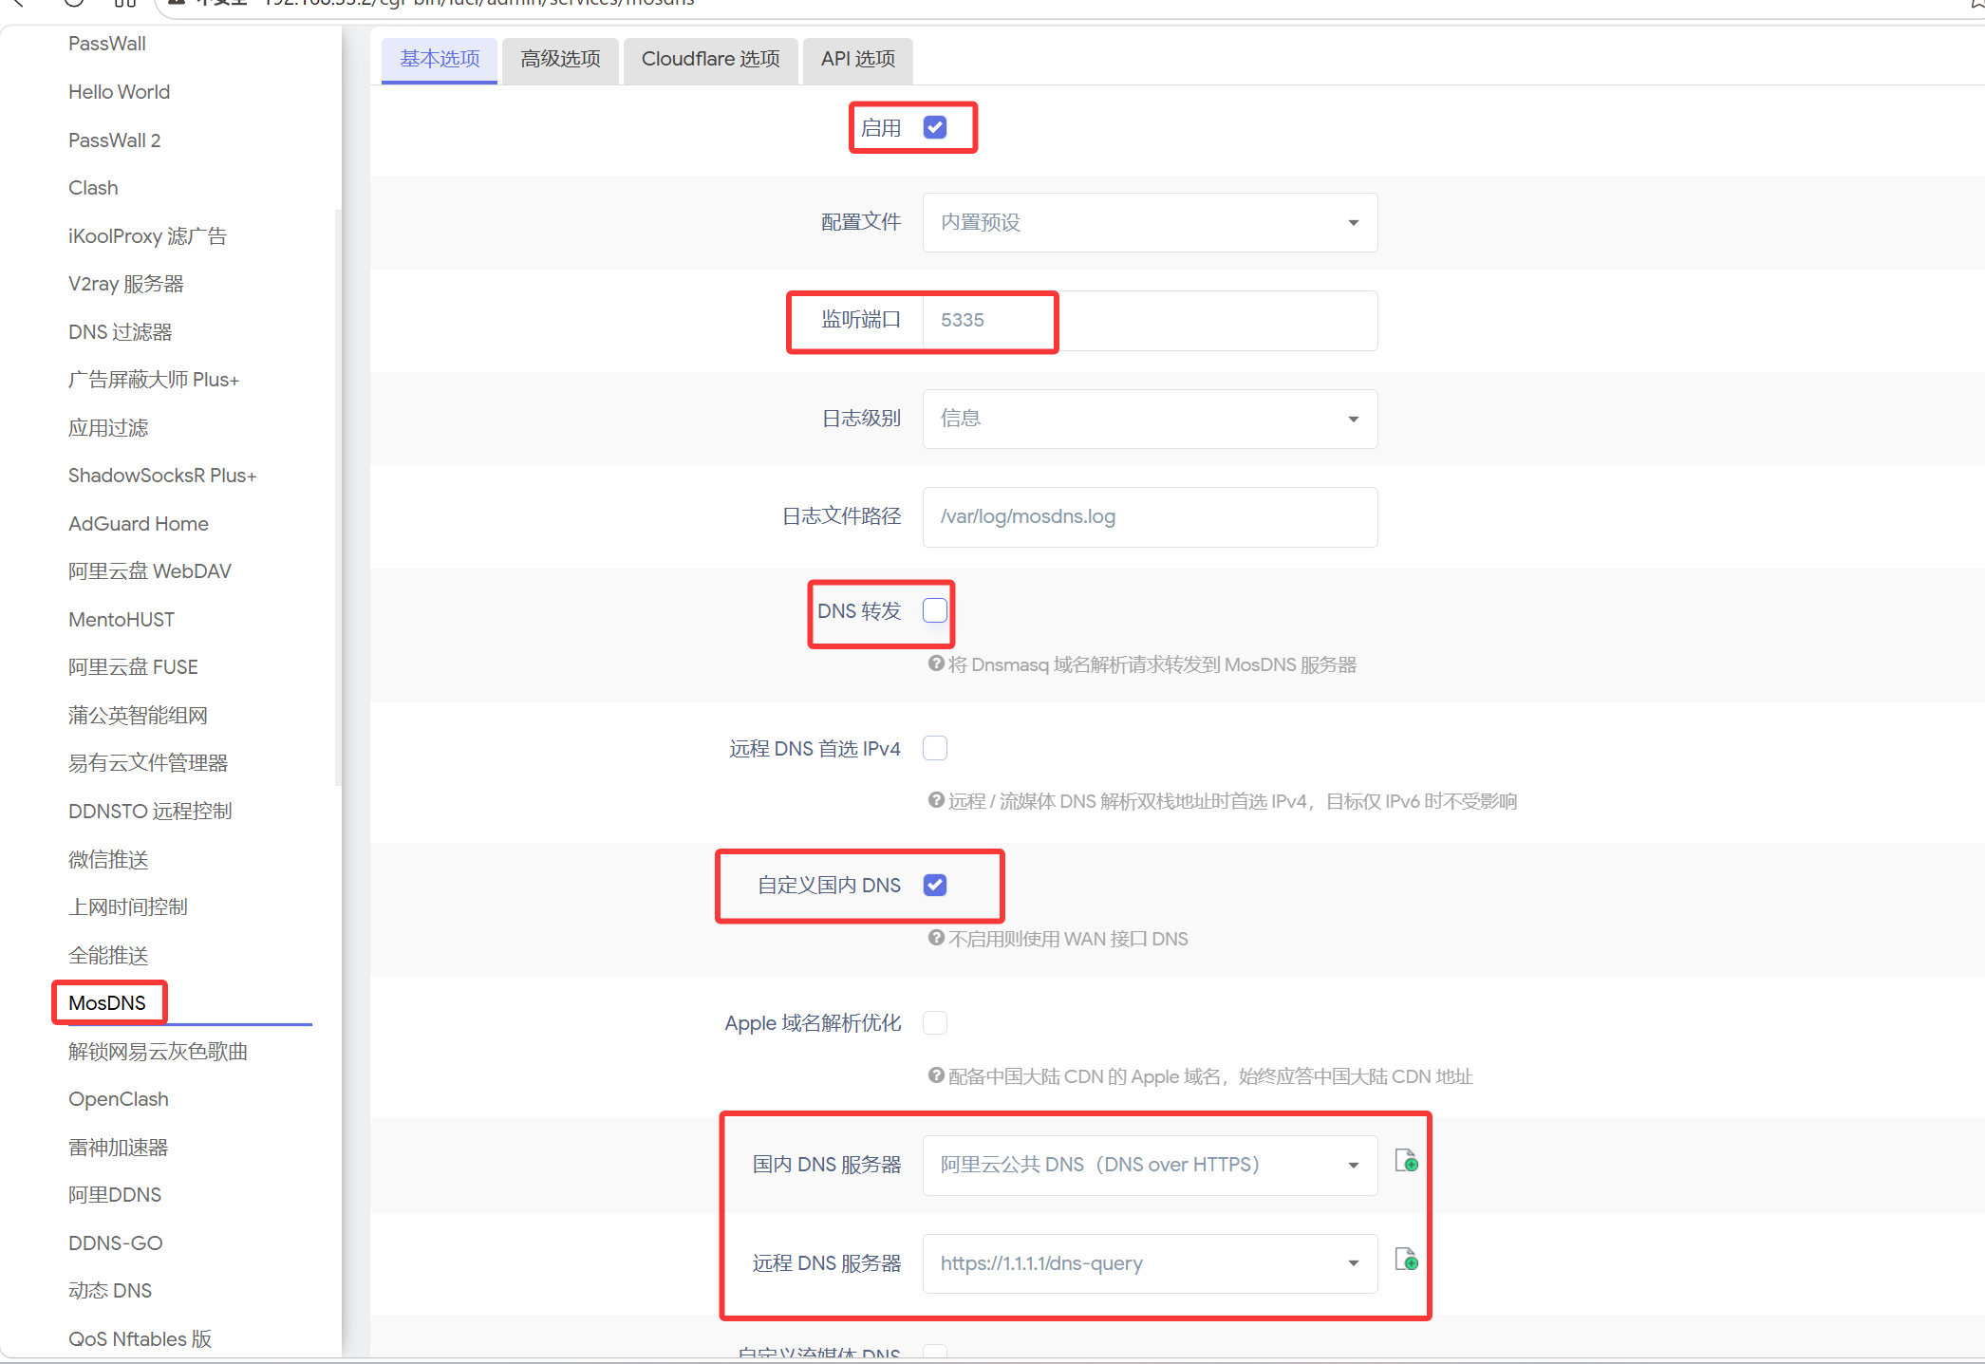Enable Apple 域名解析优化 checkbox
The height and width of the screenshot is (1364, 1985).
point(935,1022)
